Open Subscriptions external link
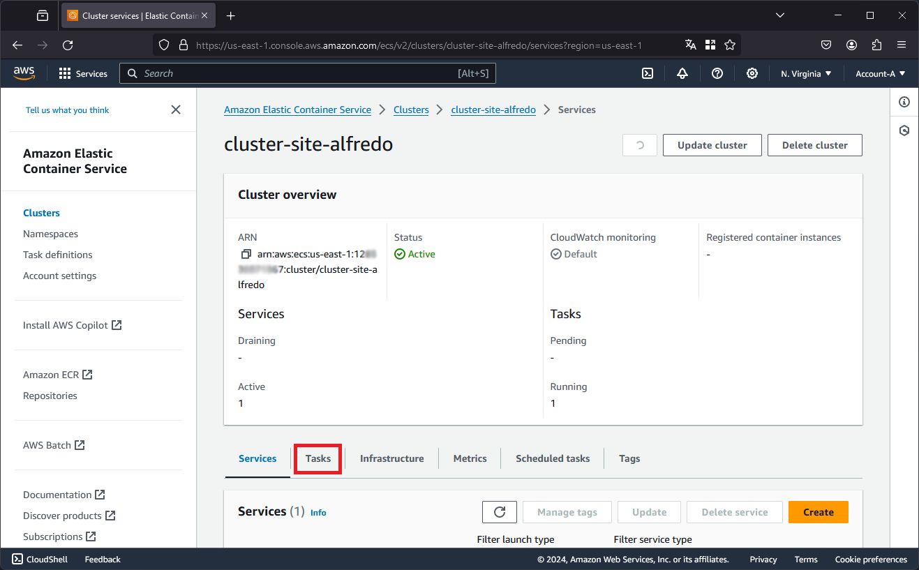 click(59, 537)
